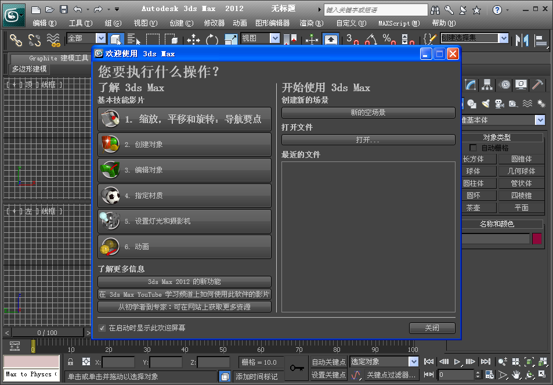Click the frame 50 mark on the timeline
Viewport: 553px width, 385px height.
pos(223,350)
